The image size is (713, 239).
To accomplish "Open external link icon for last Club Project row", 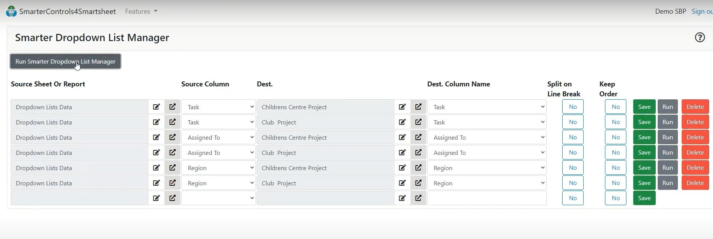I will click(x=418, y=183).
